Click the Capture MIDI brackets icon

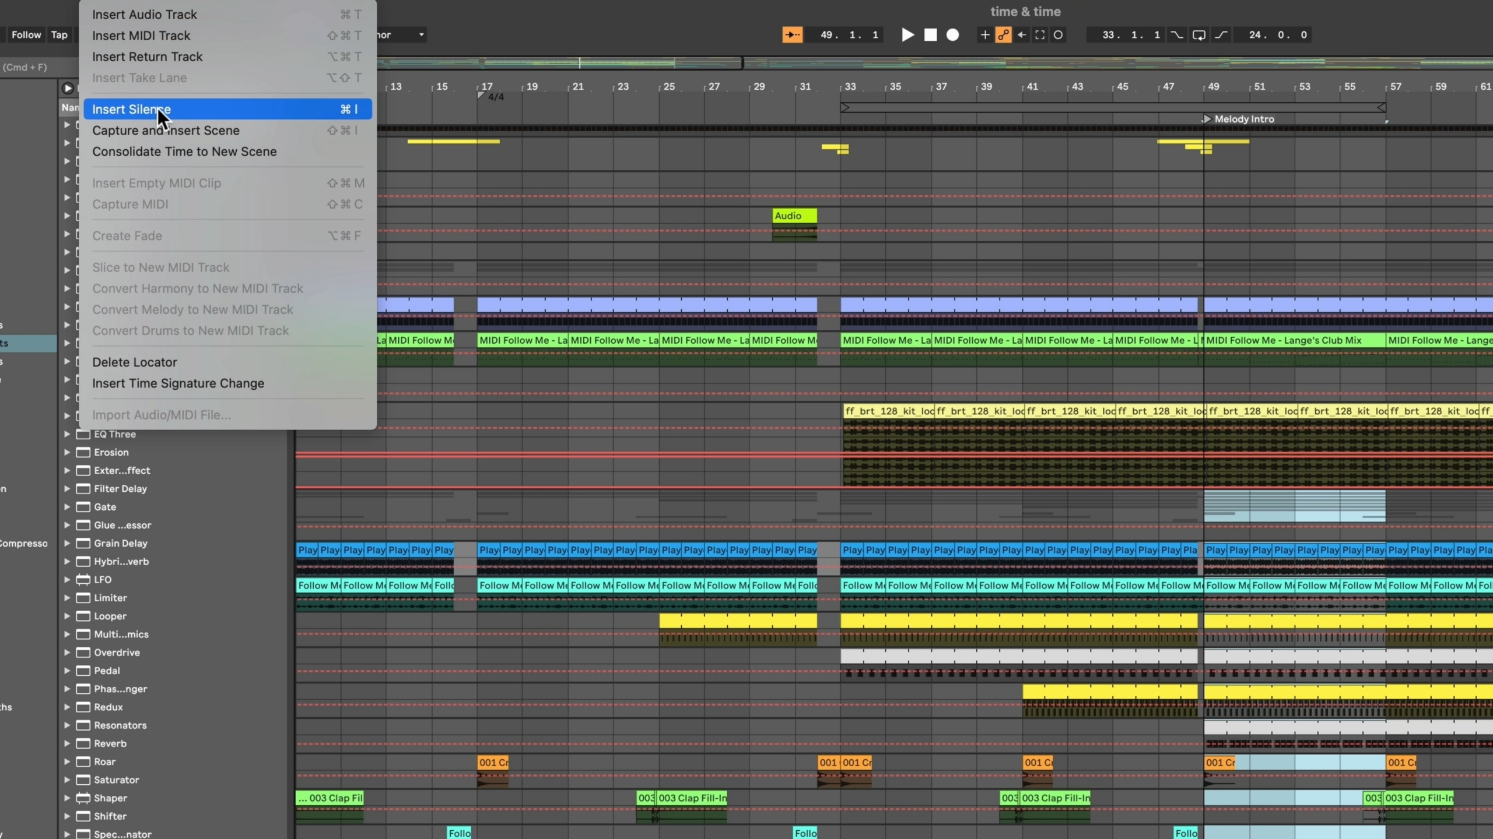tap(1040, 35)
